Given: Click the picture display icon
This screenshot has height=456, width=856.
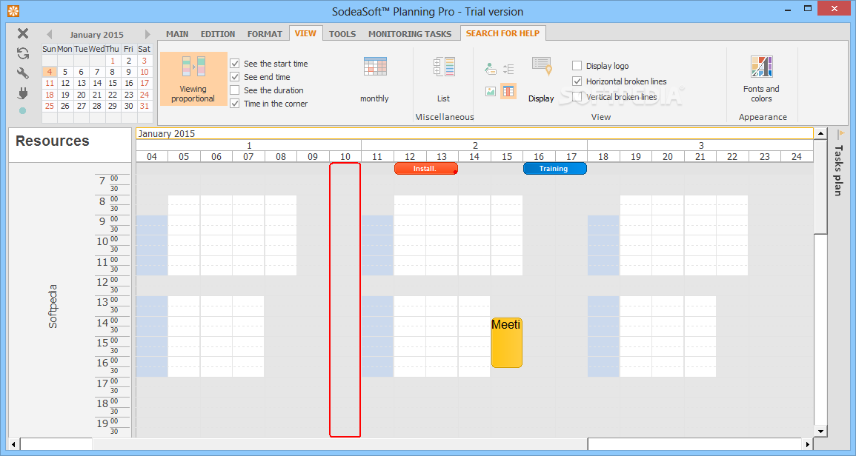Looking at the screenshot, I should tap(490, 91).
